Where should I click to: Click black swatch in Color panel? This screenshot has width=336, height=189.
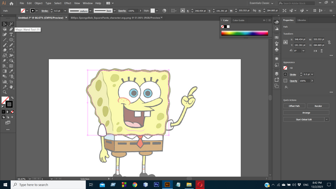(x=225, y=27)
